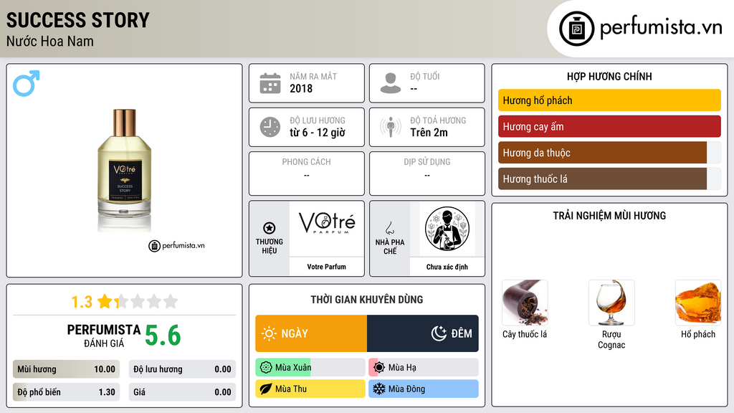Image resolution: width=734 pixels, height=413 pixels.
Task: Click the male gender symbol icon
Action: (x=27, y=83)
